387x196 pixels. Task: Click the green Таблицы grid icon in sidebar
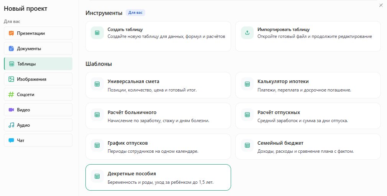click(x=11, y=64)
